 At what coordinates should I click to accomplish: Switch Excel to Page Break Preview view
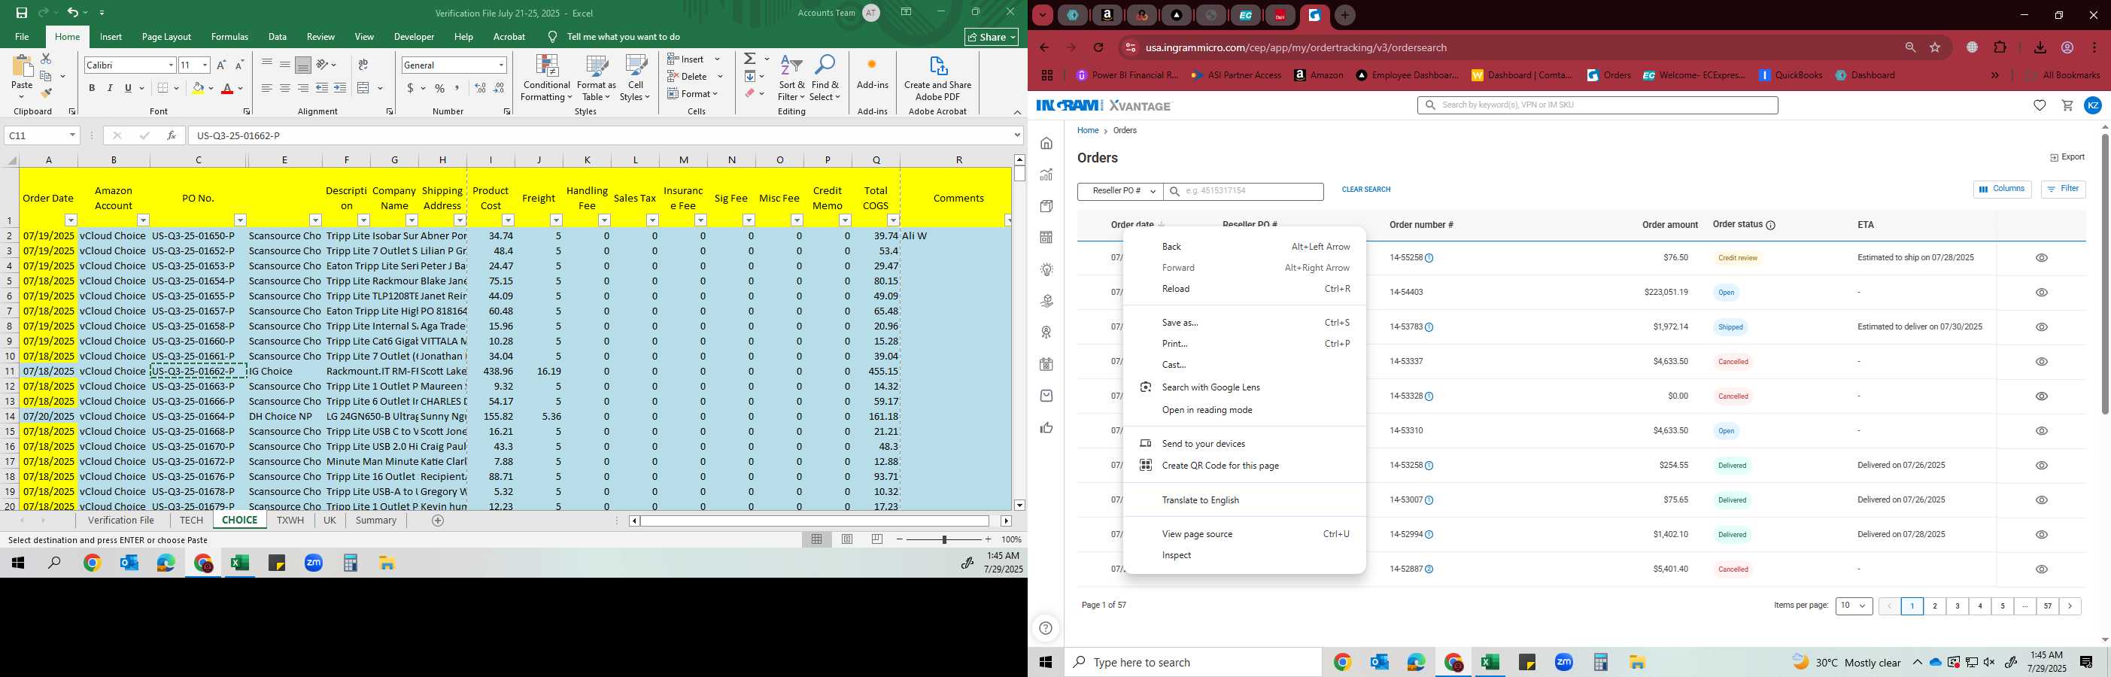pyautogui.click(x=877, y=539)
